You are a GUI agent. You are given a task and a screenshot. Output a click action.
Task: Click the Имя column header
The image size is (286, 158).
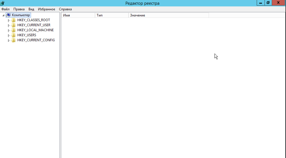[78, 15]
